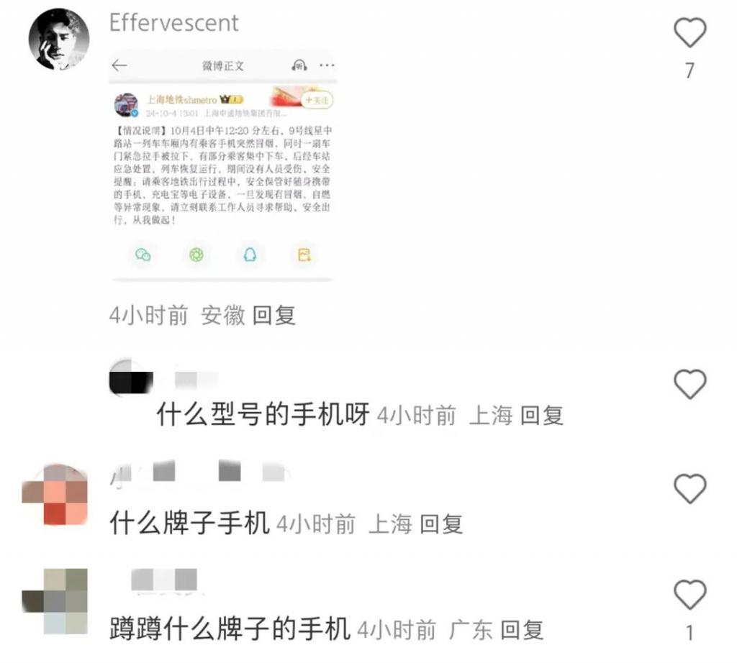Tap the orange save-image icon
The width and height of the screenshot is (737, 663).
click(x=304, y=255)
